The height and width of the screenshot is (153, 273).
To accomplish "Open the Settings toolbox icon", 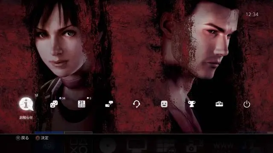I will coord(219,104).
